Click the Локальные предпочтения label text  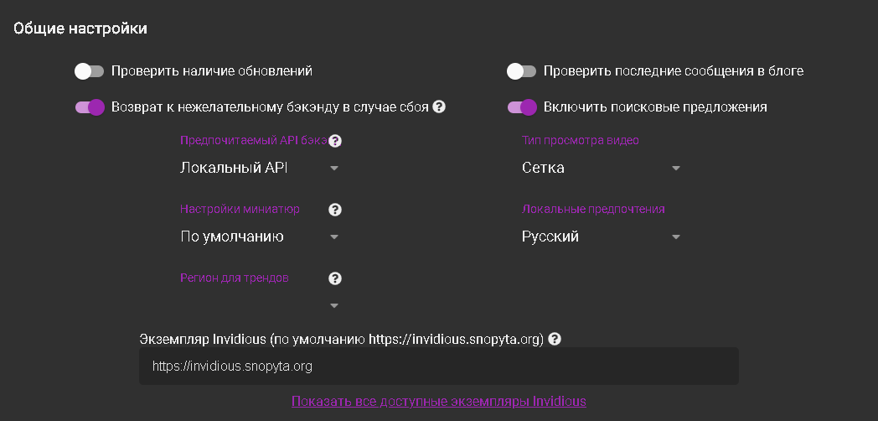click(x=593, y=209)
